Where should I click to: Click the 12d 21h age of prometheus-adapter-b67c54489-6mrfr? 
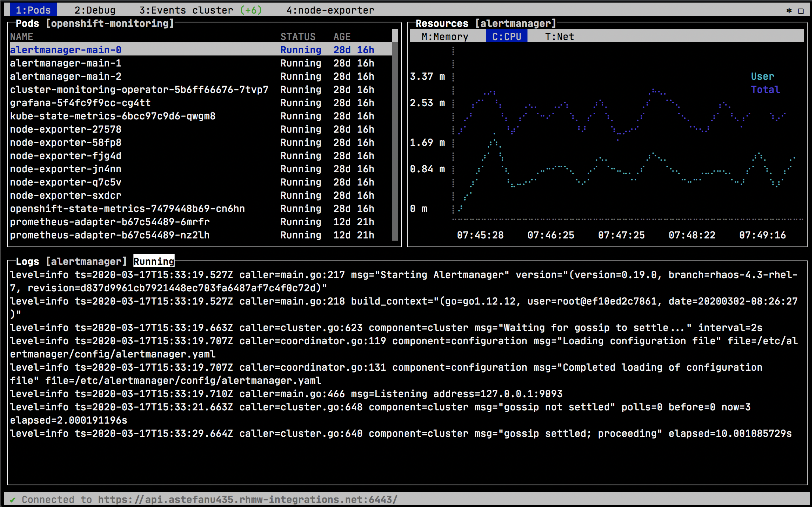tap(354, 222)
